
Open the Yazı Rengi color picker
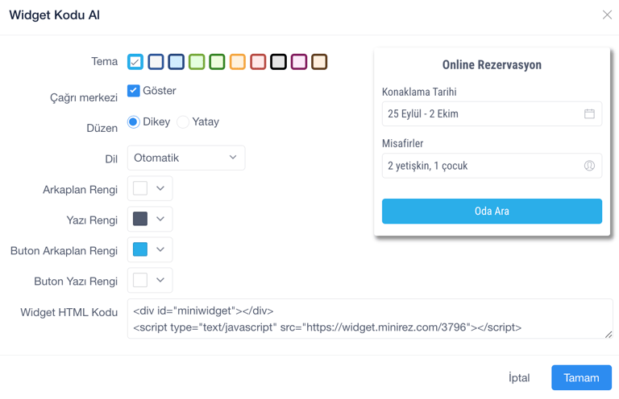click(150, 219)
